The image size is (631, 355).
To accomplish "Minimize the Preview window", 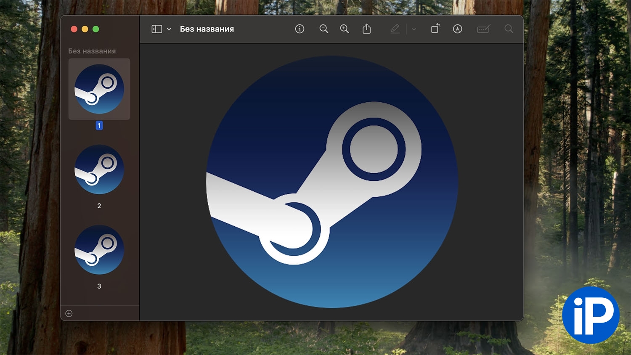I will click(x=85, y=29).
